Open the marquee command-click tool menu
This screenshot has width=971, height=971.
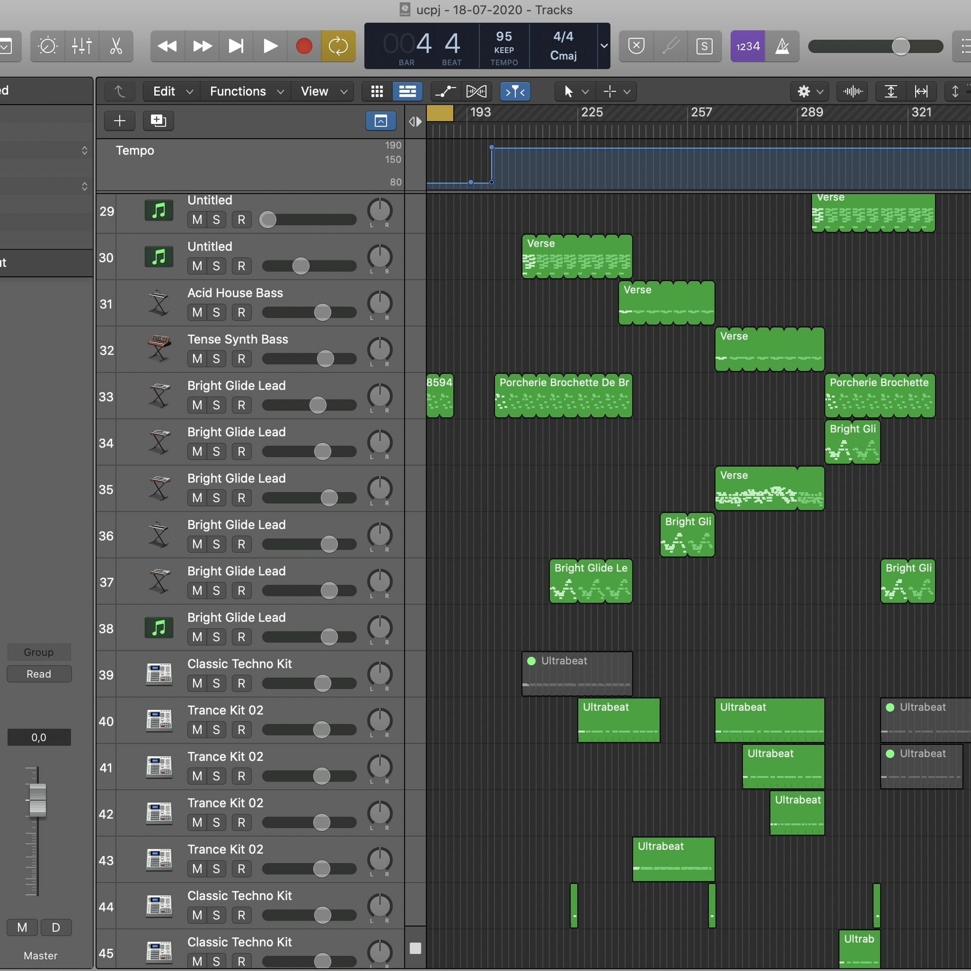pyautogui.click(x=616, y=92)
